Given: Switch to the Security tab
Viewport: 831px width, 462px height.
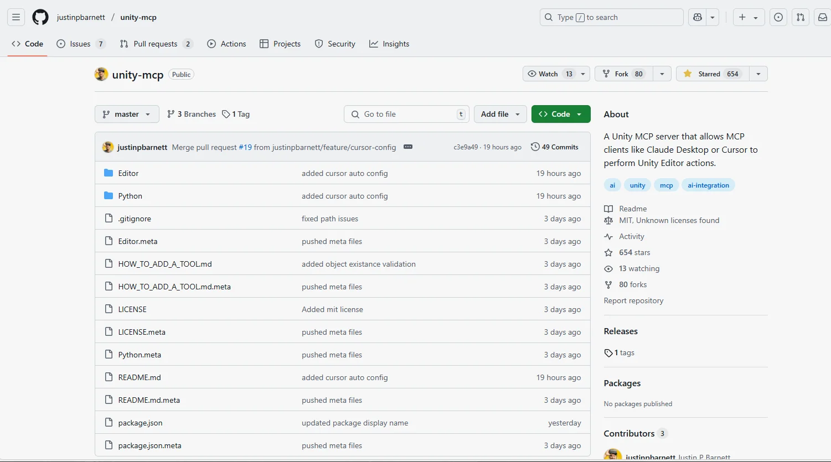Looking at the screenshot, I should click(x=335, y=44).
